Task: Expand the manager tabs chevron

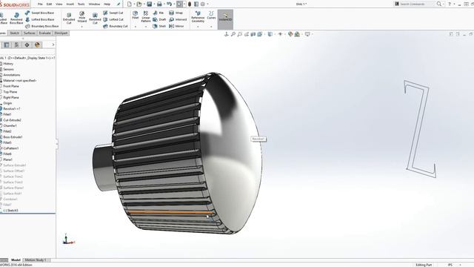Action: [x=53, y=44]
